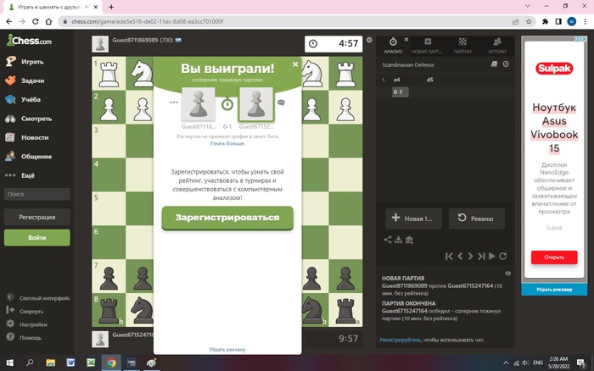594x371 pixels.
Task: Open Настройки settings in sidebar
Action: pyautogui.click(x=26, y=324)
